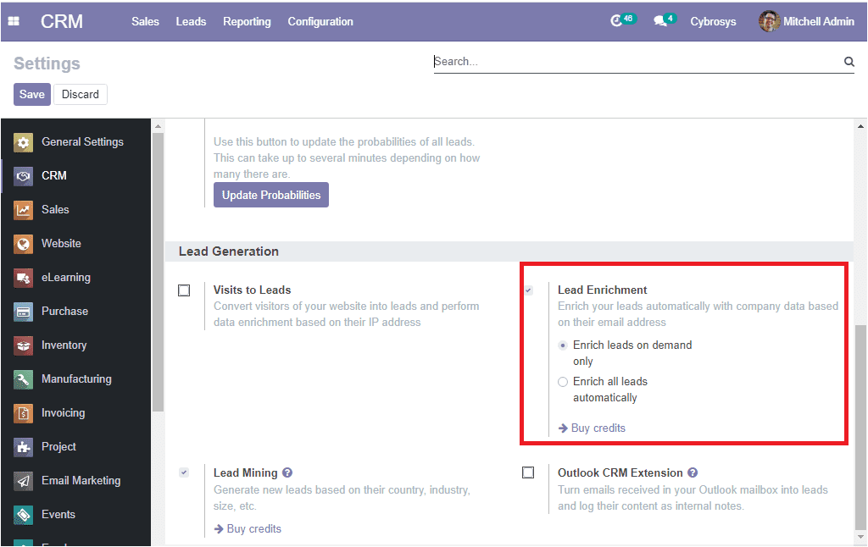Select Enrich all leads automatically radio
Screen dimensions: 868x547
point(563,382)
